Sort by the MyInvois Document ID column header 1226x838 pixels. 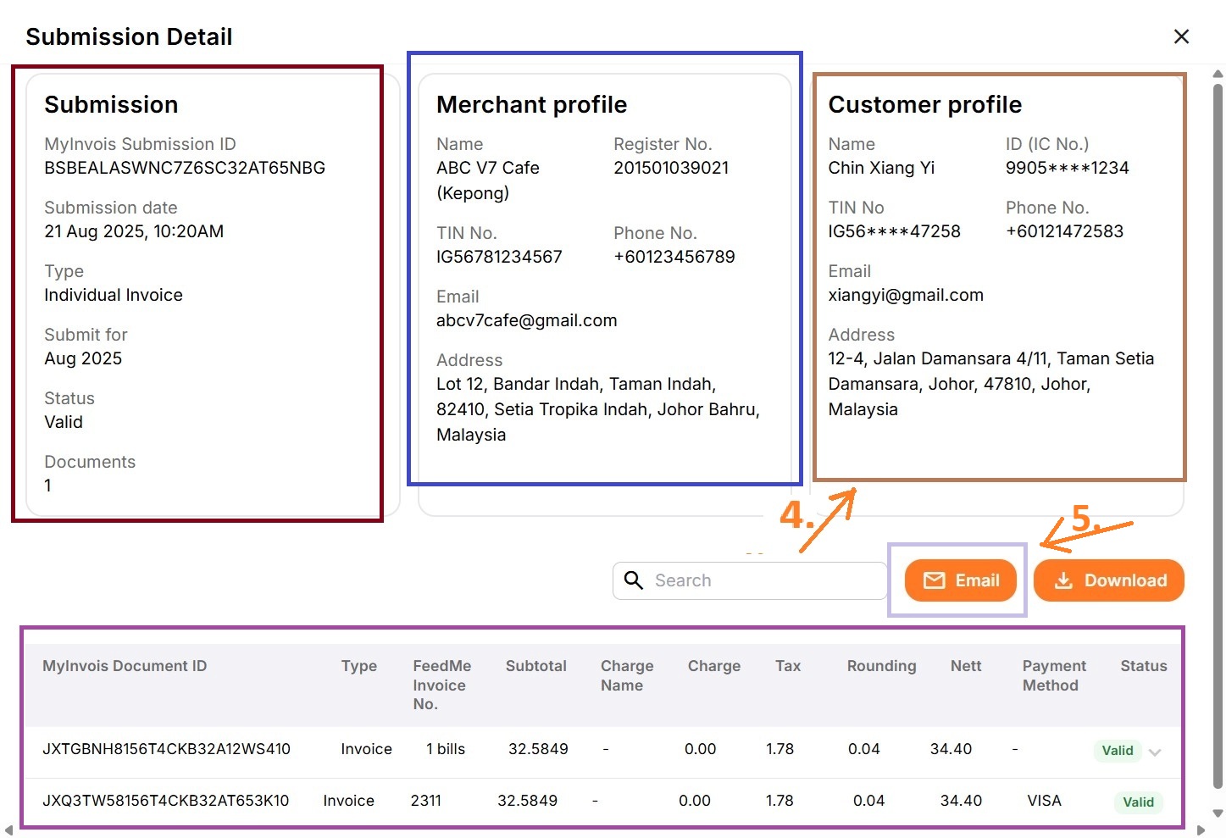tap(125, 666)
